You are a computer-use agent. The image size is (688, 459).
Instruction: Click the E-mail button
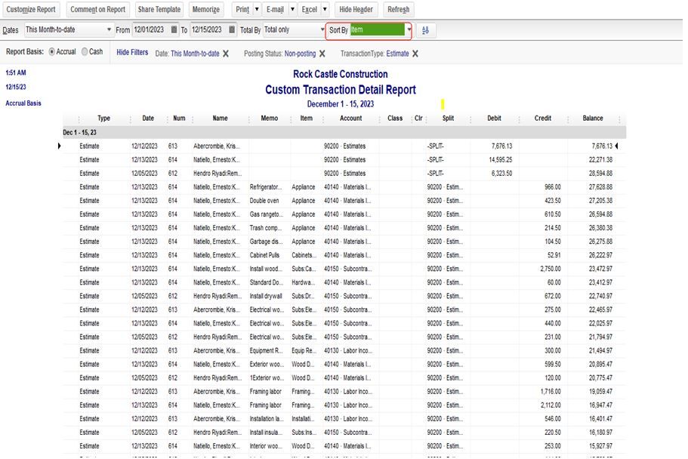pos(275,9)
